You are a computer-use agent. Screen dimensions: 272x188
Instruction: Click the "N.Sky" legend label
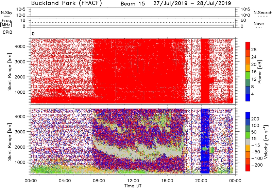pyautogui.click(x=6, y=13)
